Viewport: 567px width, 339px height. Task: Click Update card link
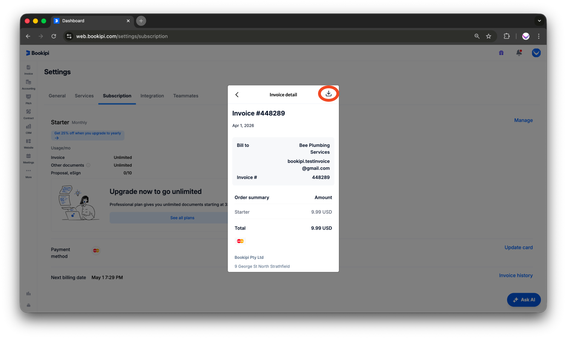(x=518, y=248)
